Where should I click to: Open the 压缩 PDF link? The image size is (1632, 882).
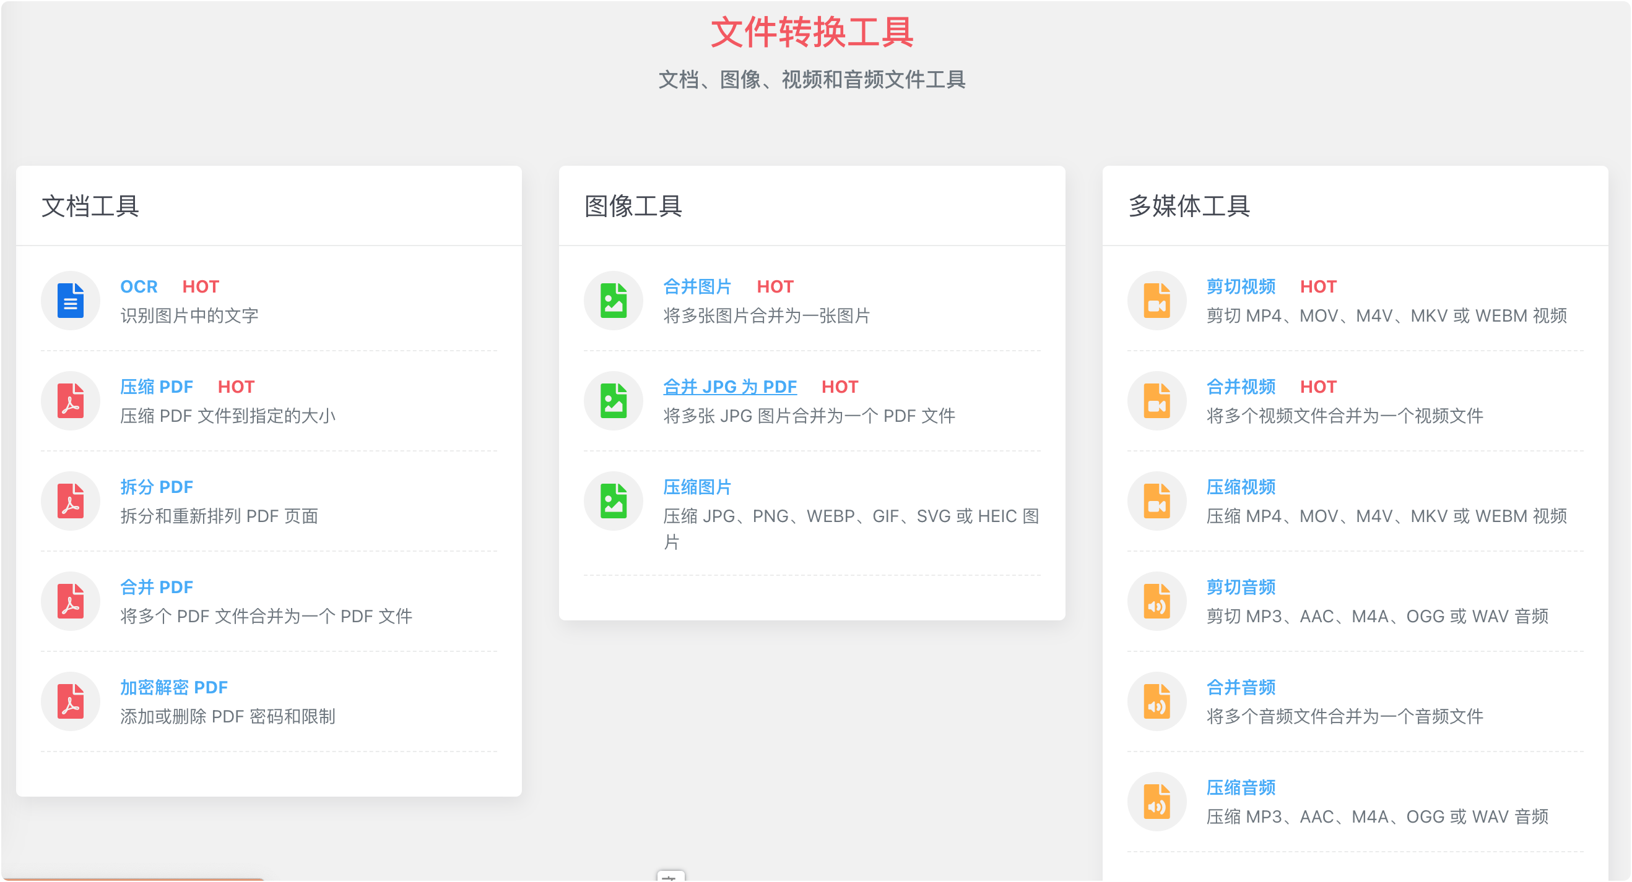coord(157,387)
